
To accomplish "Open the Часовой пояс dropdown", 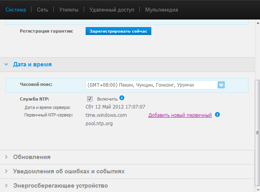I will 155,85.
